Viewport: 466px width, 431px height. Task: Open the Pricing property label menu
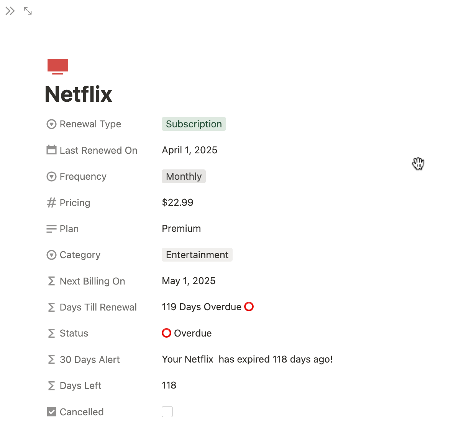75,203
